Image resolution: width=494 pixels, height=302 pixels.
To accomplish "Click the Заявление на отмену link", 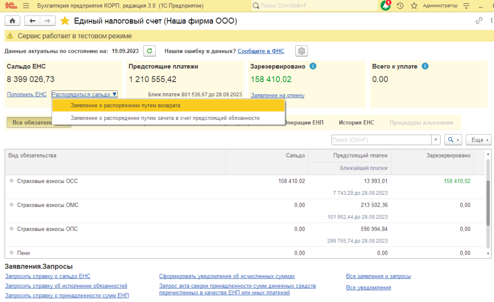I will [x=277, y=95].
